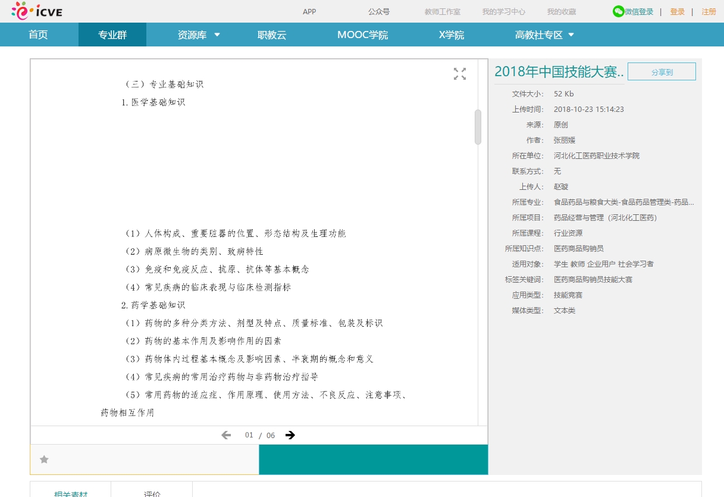Open the APP link in header
The height and width of the screenshot is (497, 724).
309,11
